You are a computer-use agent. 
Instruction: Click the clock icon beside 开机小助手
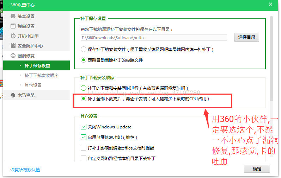[x=13, y=36]
